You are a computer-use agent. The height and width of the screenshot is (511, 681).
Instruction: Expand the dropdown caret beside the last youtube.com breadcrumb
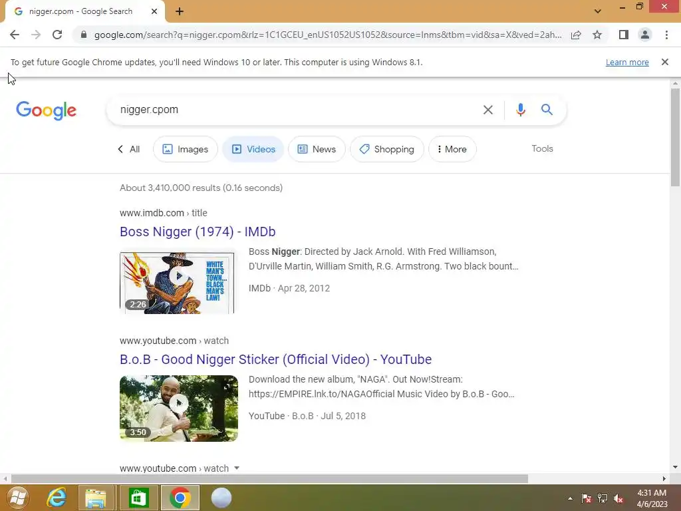pos(237,468)
